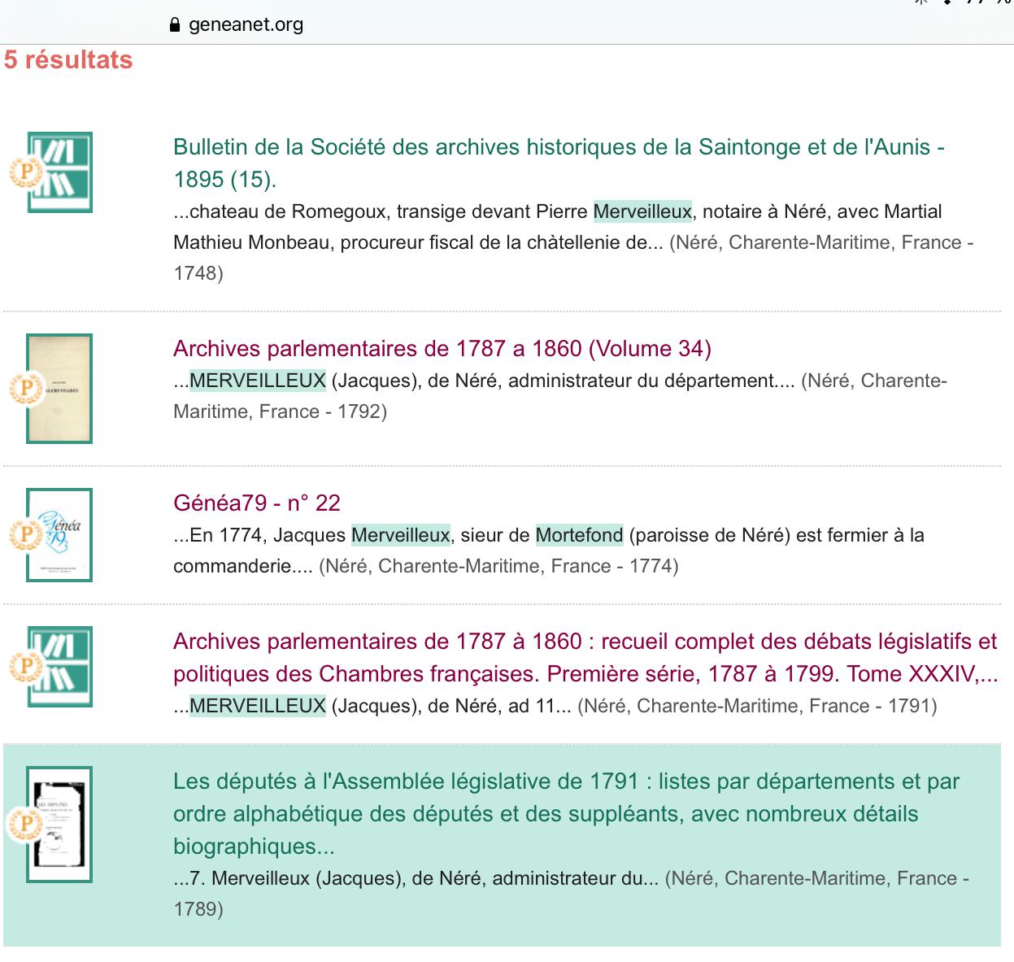Viewport: 1014px width, 962px height.
Task: Open Archives parlementaires de 1787 a 1860 (Volume 34)
Action: click(x=442, y=349)
